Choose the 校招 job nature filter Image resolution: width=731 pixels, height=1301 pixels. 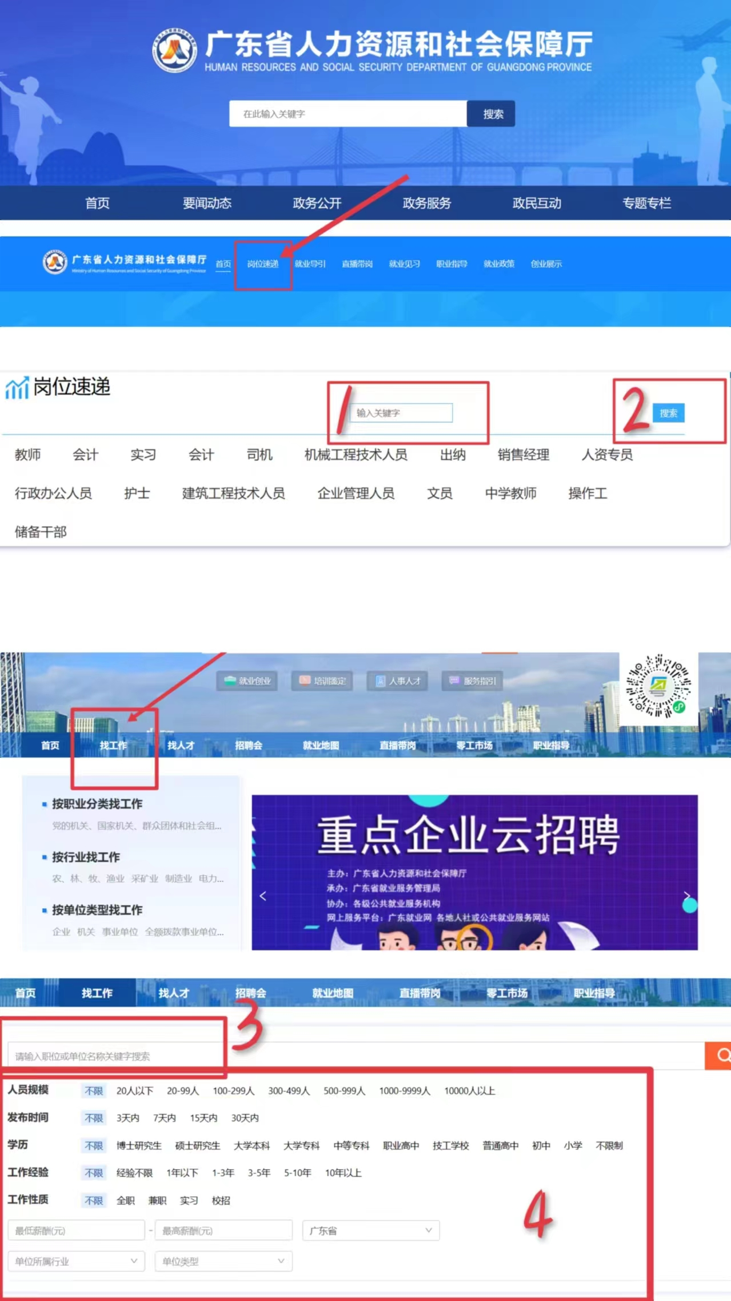tap(221, 1200)
